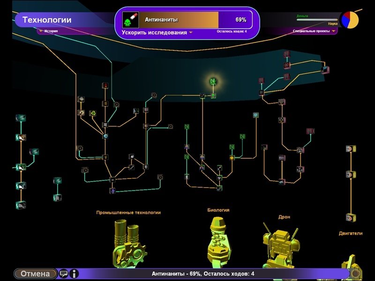
Task: Open the Специальные проекты dropdown
Action: [314, 31]
